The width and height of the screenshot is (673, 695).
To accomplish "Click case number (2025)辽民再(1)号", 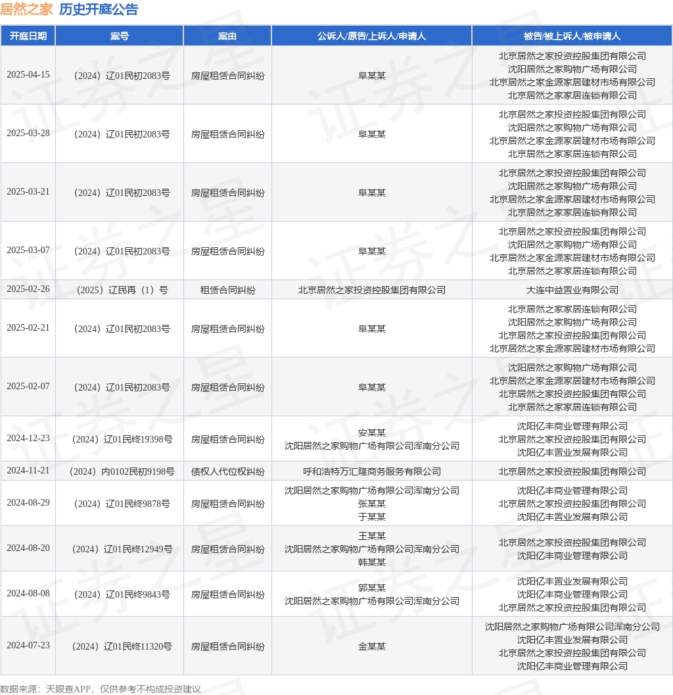I will tap(122, 290).
